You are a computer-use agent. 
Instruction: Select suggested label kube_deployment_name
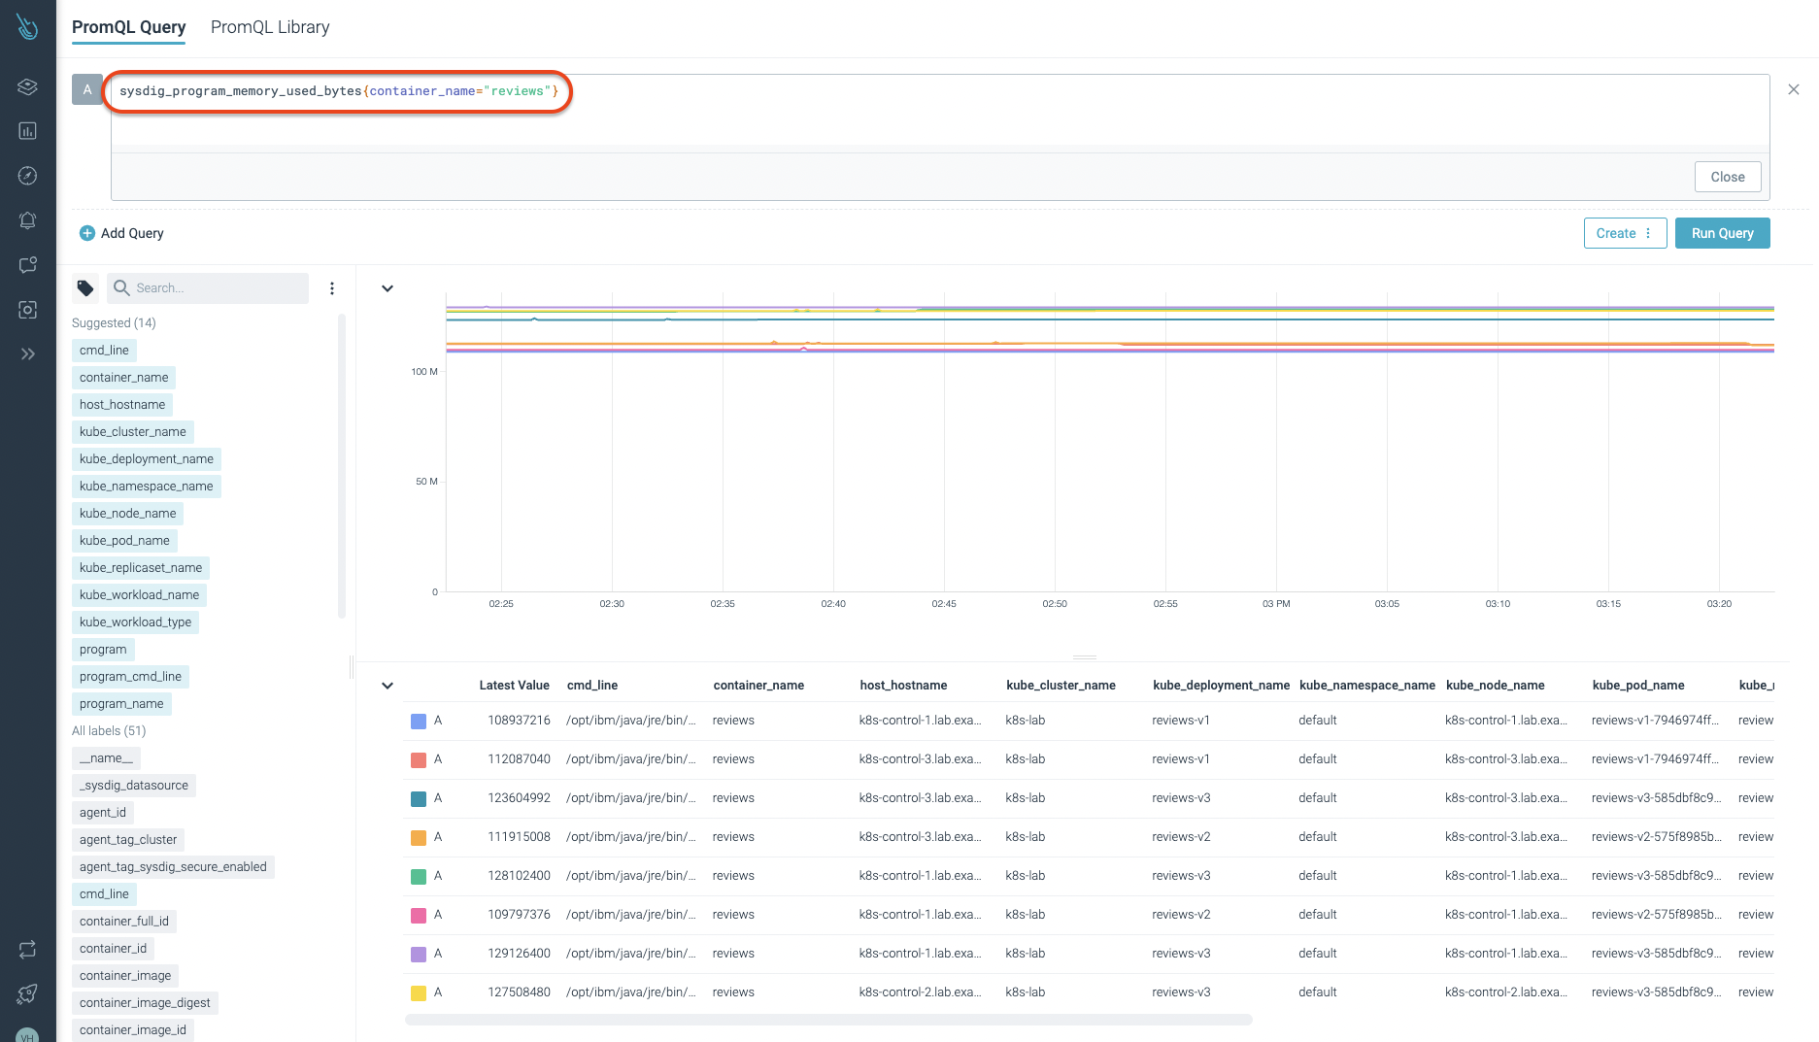147,459
